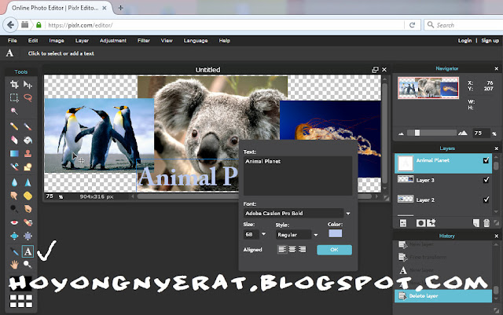The height and width of the screenshot is (315, 503).
Task: Select the Eraser tool
Action: click(x=14, y=140)
